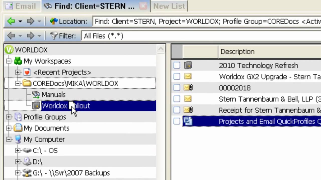
Task: Click the Profile Groups icon
Action: pyautogui.click(x=18, y=117)
